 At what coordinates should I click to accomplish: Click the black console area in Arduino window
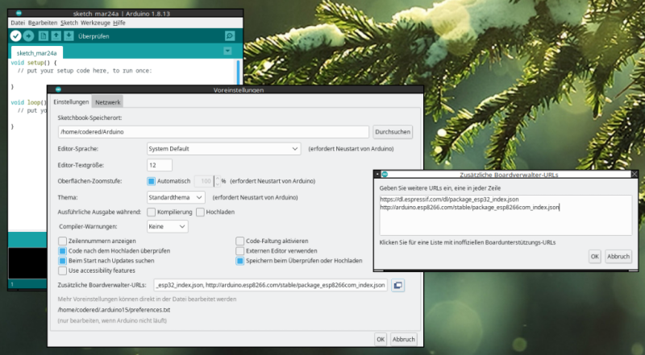coord(27,263)
